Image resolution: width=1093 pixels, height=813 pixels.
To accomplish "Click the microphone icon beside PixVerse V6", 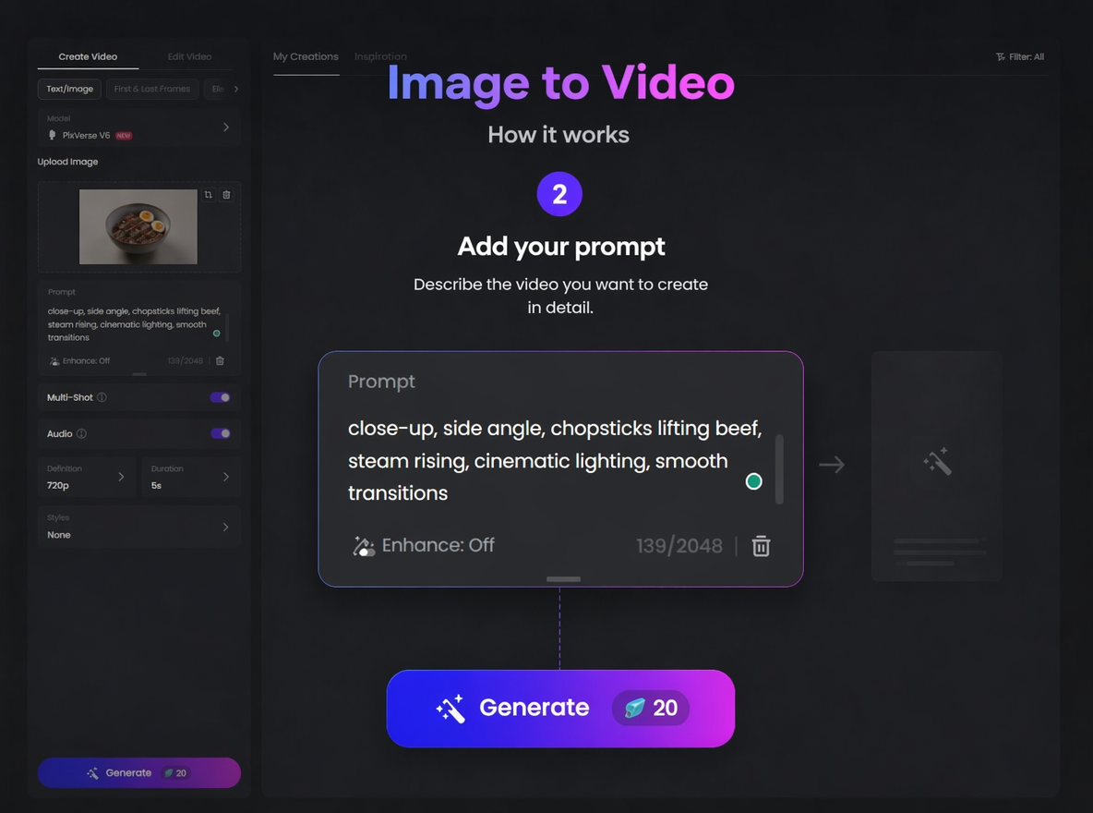I will point(52,135).
